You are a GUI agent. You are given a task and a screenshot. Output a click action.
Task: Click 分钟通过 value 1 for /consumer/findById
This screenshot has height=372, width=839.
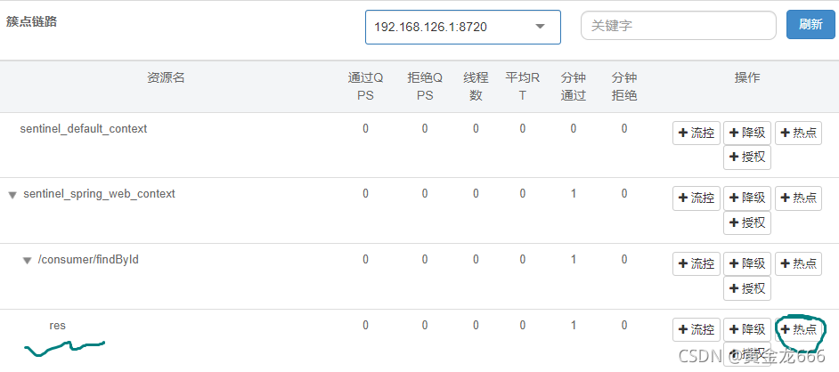pyautogui.click(x=574, y=259)
